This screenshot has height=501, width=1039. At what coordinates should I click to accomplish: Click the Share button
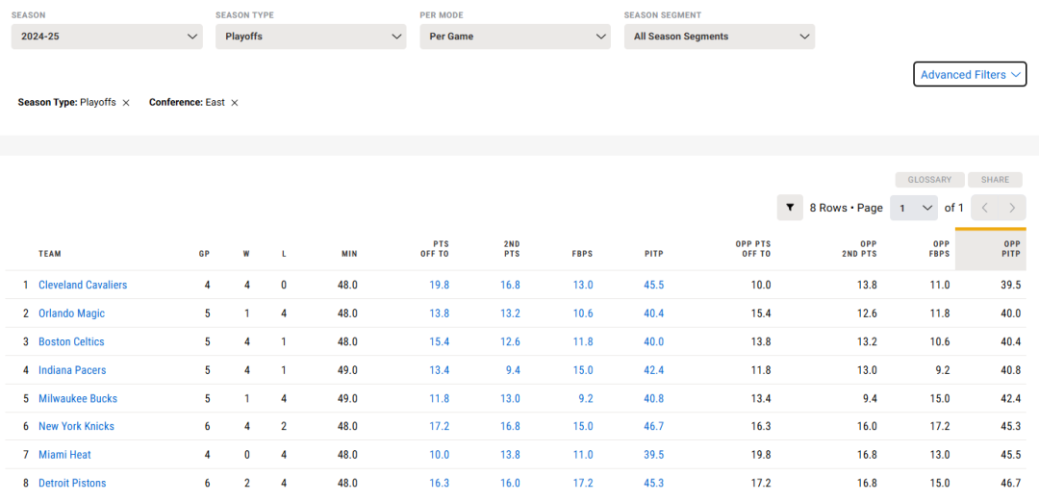[x=996, y=180]
